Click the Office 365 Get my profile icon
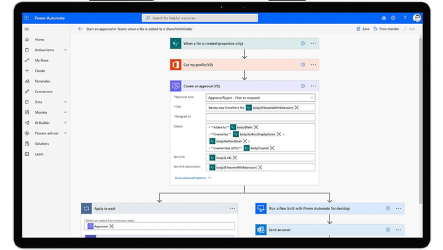This screenshot has width=443, height=250. (x=175, y=65)
